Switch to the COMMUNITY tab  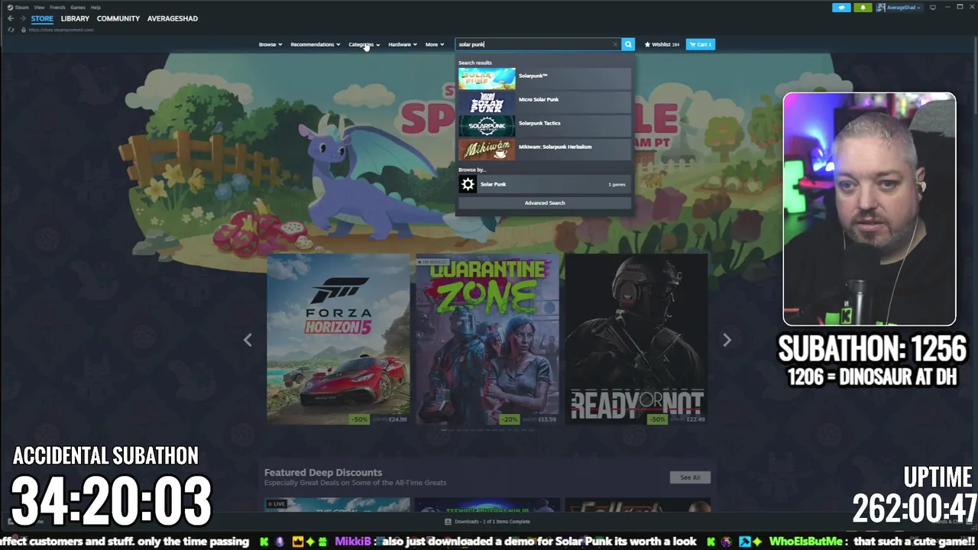[x=118, y=18]
